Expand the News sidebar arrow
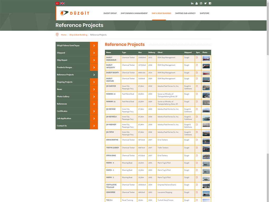Image resolution: width=269 pixels, height=202 pixels. (94, 89)
